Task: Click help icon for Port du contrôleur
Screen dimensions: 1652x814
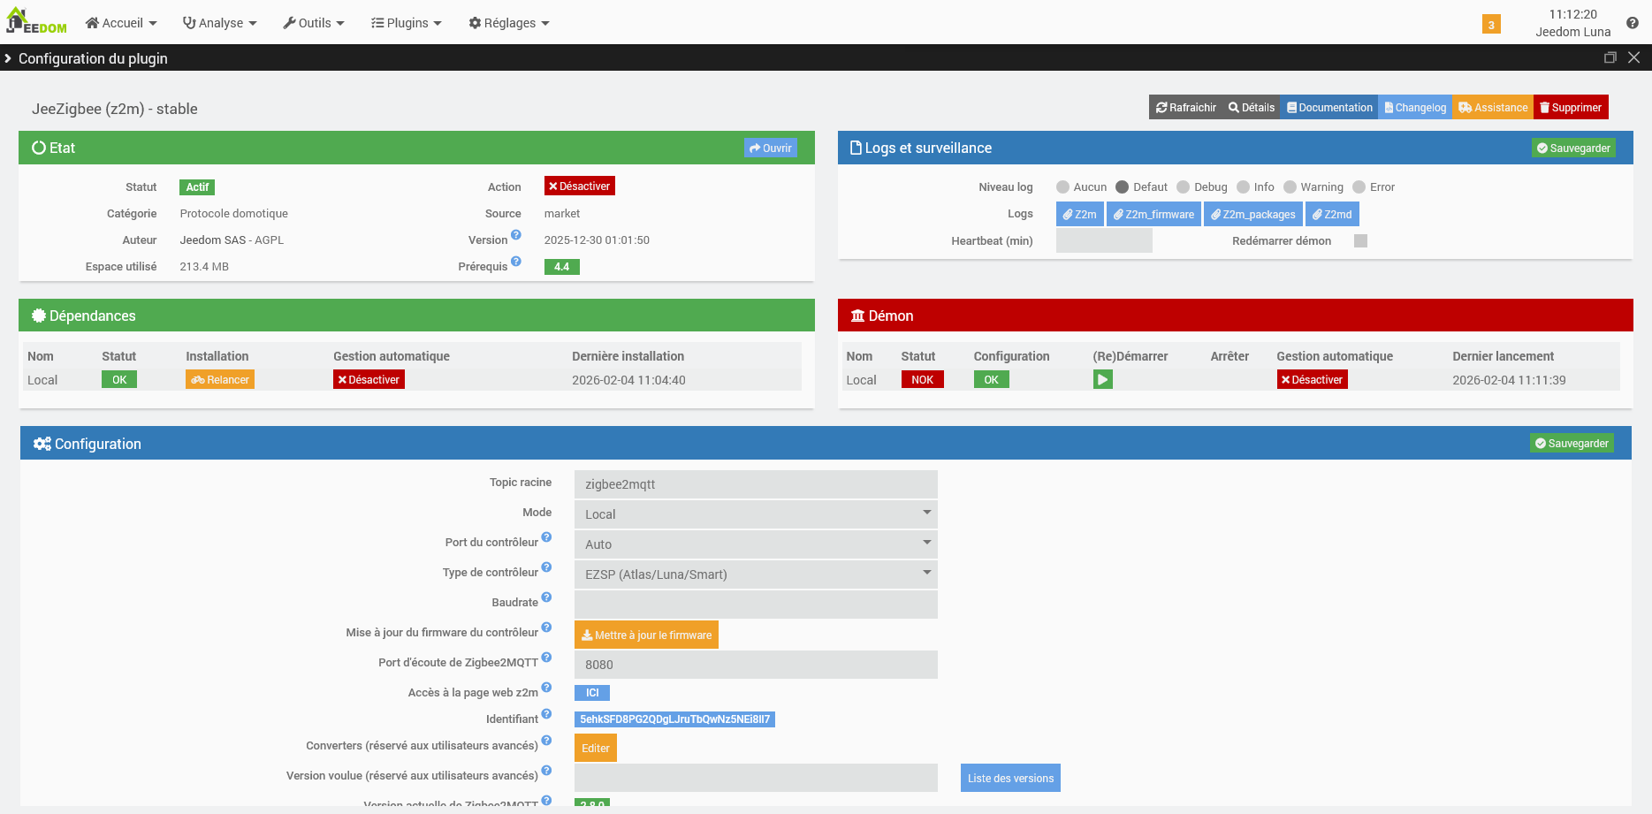Action: tap(546, 537)
